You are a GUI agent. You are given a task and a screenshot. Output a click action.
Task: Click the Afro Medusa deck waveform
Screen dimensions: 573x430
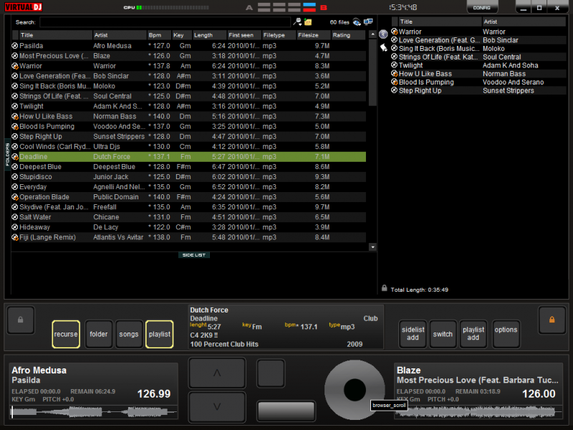[x=94, y=412]
